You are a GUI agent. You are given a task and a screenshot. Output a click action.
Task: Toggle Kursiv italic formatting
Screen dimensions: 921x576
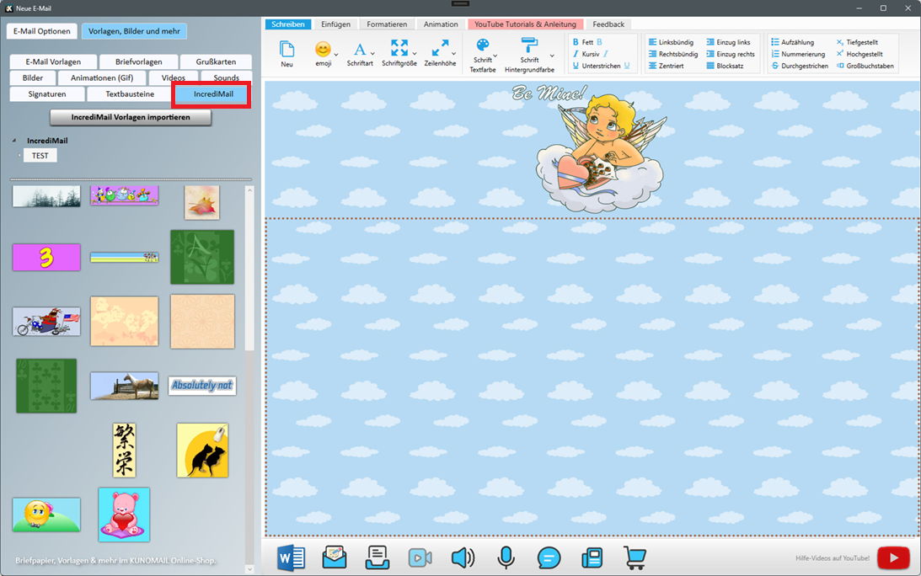point(590,54)
